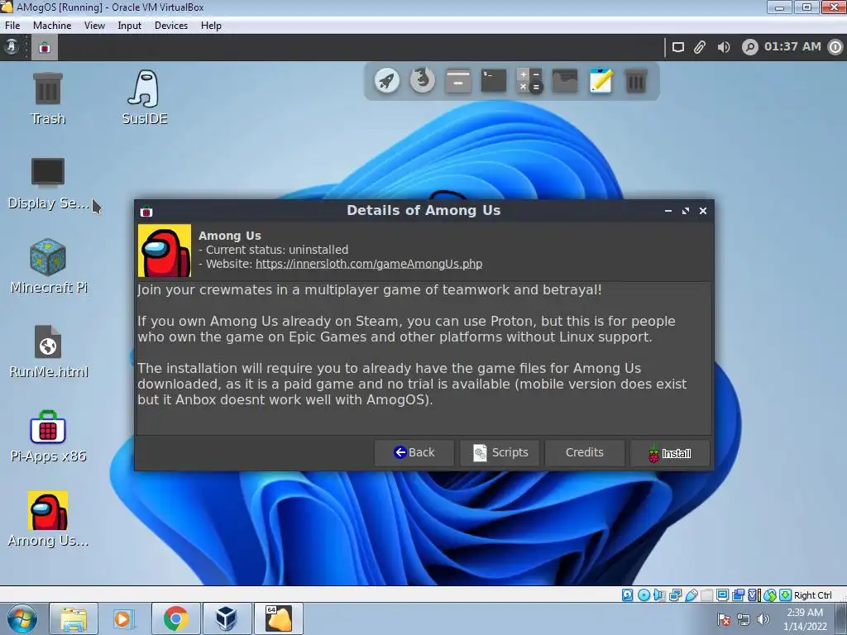Open the Help menu

point(211,26)
